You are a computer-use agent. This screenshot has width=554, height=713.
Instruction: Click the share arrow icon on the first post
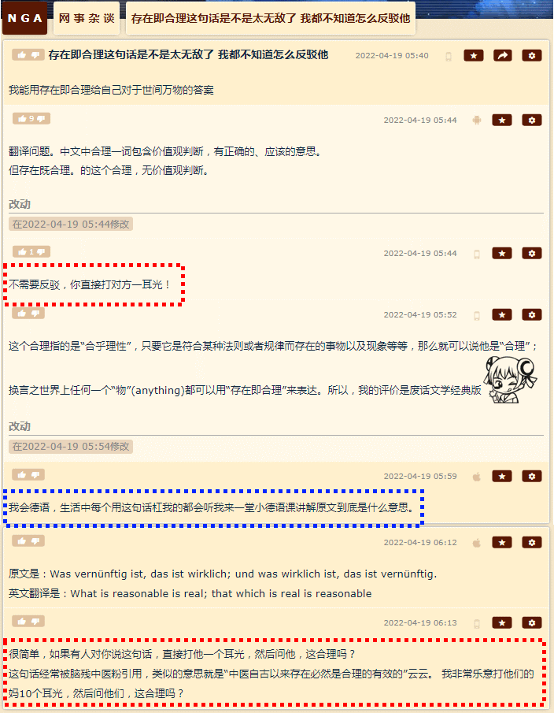click(x=503, y=55)
